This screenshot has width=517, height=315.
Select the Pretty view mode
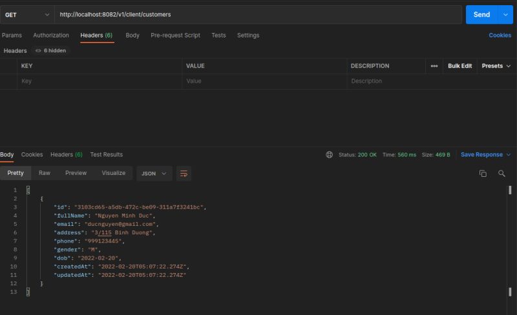16,173
